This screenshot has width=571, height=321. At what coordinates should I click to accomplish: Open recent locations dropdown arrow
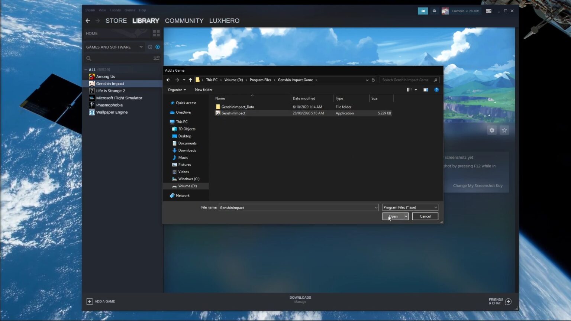pyautogui.click(x=184, y=80)
